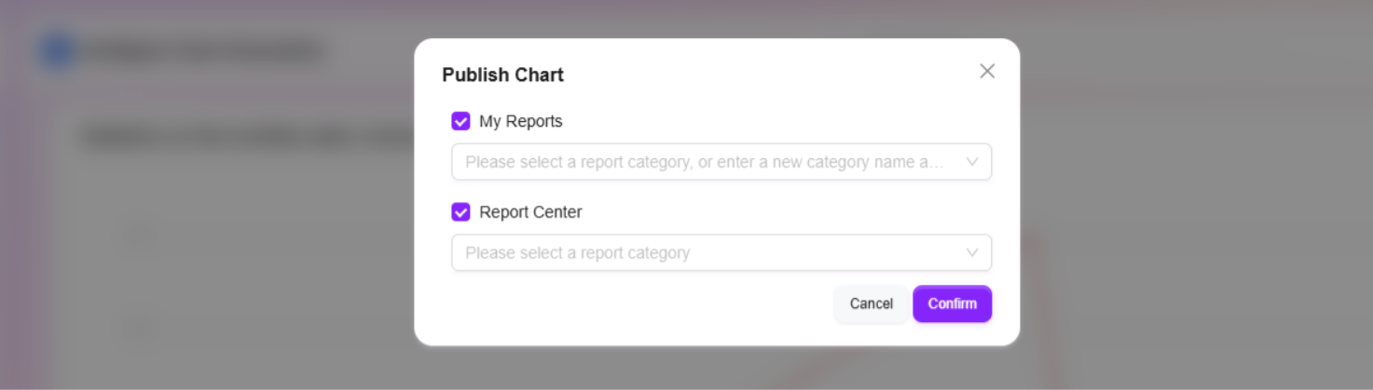Uncheck the My Reports checkbox
Screen dimensions: 1373x390
point(460,121)
